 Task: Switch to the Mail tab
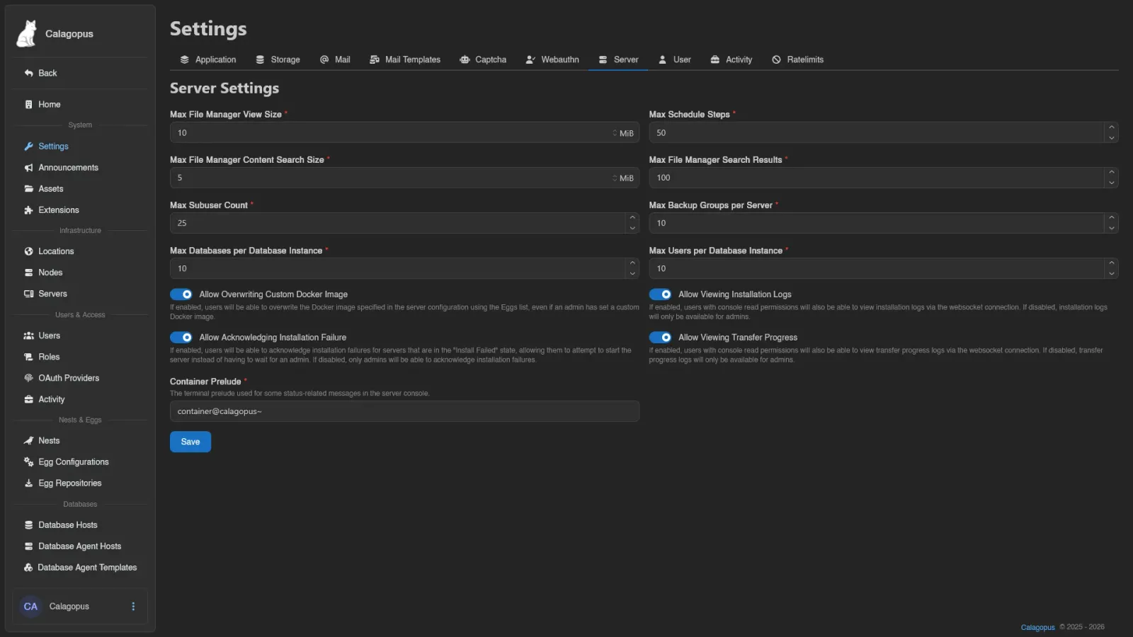[x=335, y=59]
